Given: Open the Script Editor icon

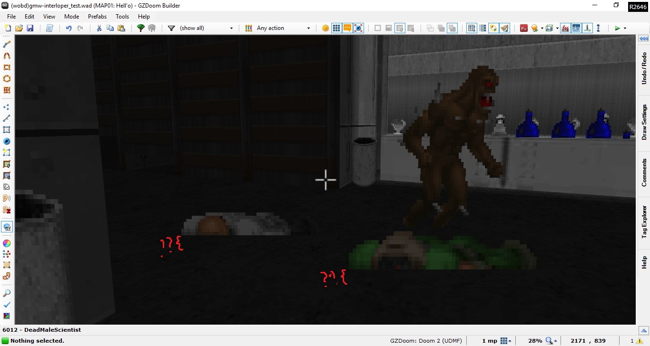Looking at the screenshot, I should click(49, 28).
